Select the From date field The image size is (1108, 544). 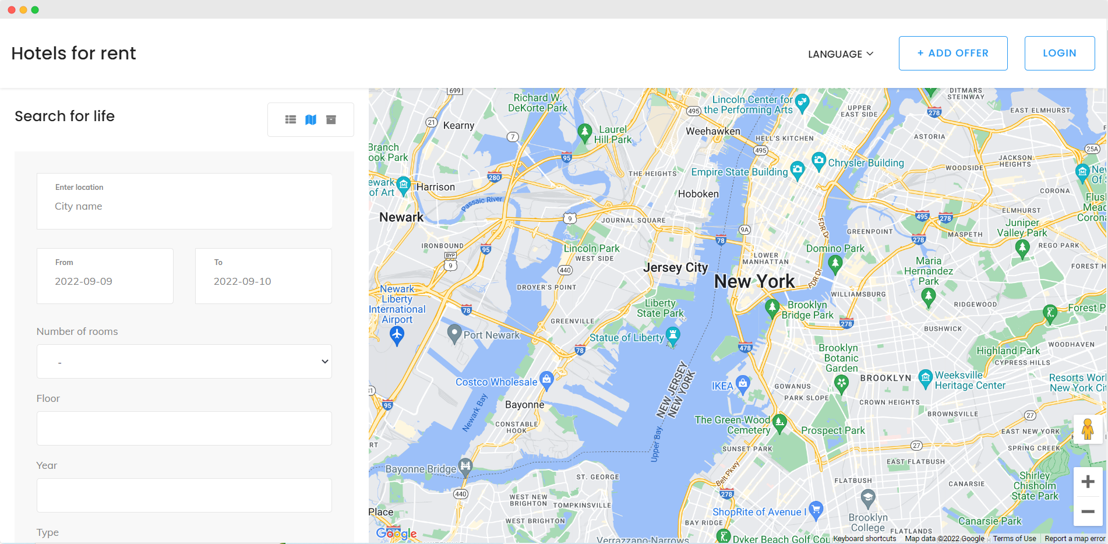click(105, 276)
